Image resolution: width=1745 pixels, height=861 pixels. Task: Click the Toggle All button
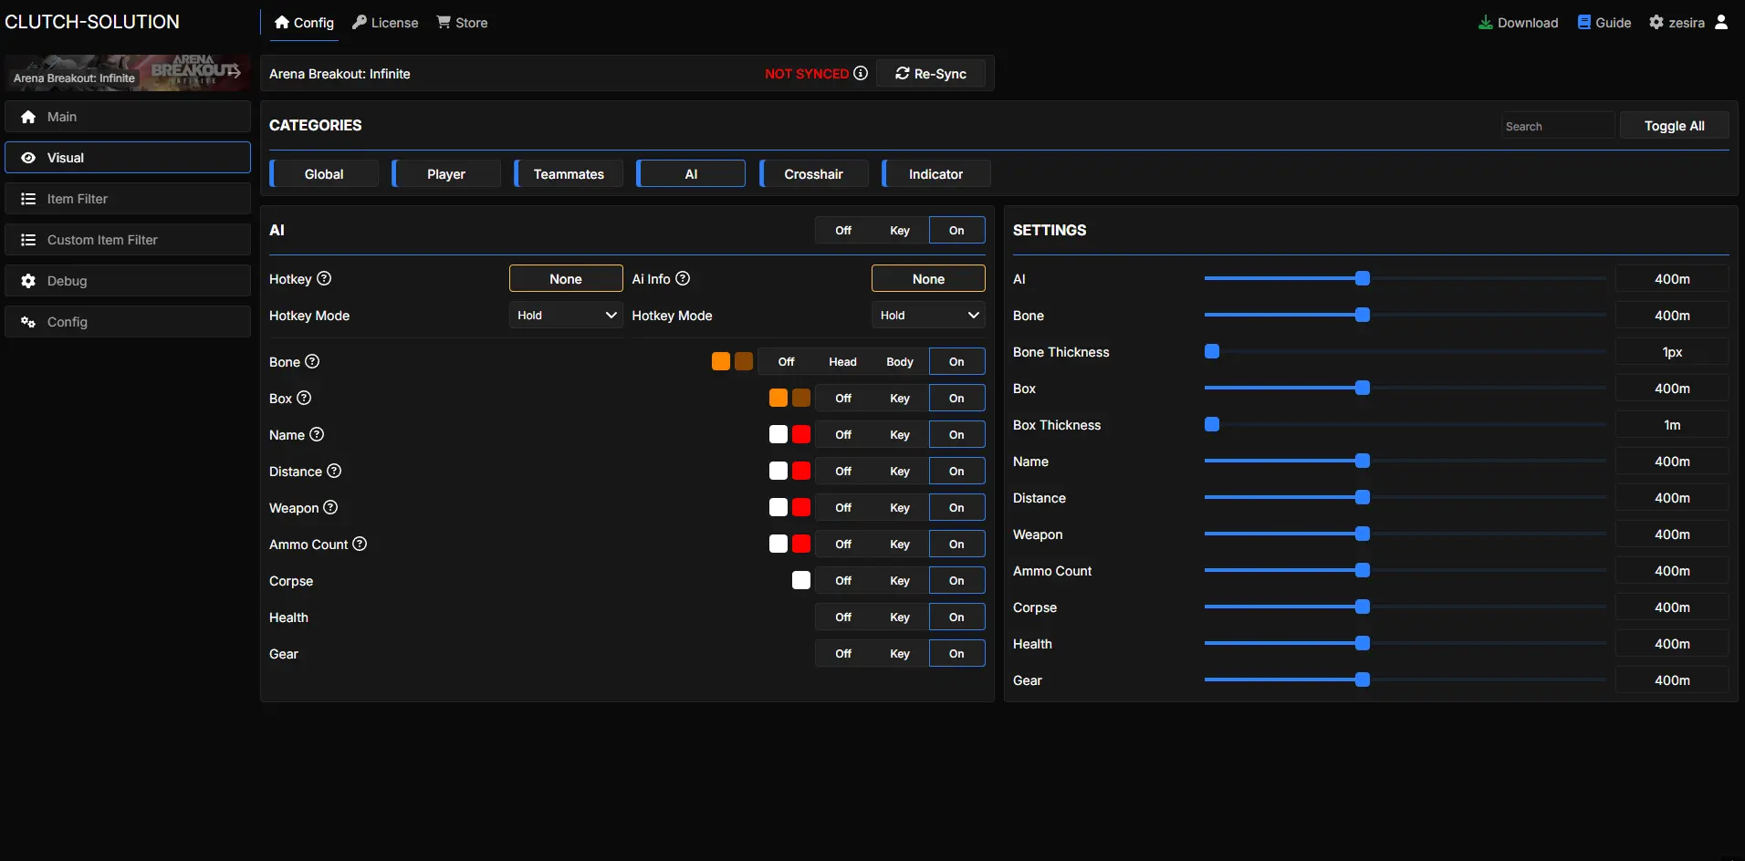coord(1674,126)
